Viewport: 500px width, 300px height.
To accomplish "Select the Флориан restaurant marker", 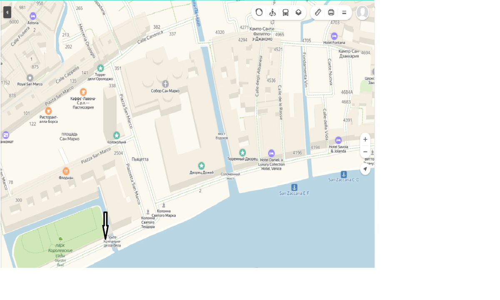I will click(66, 171).
